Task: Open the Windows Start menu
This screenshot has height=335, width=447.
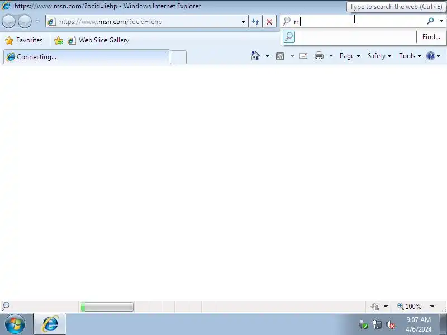Action: point(15,324)
